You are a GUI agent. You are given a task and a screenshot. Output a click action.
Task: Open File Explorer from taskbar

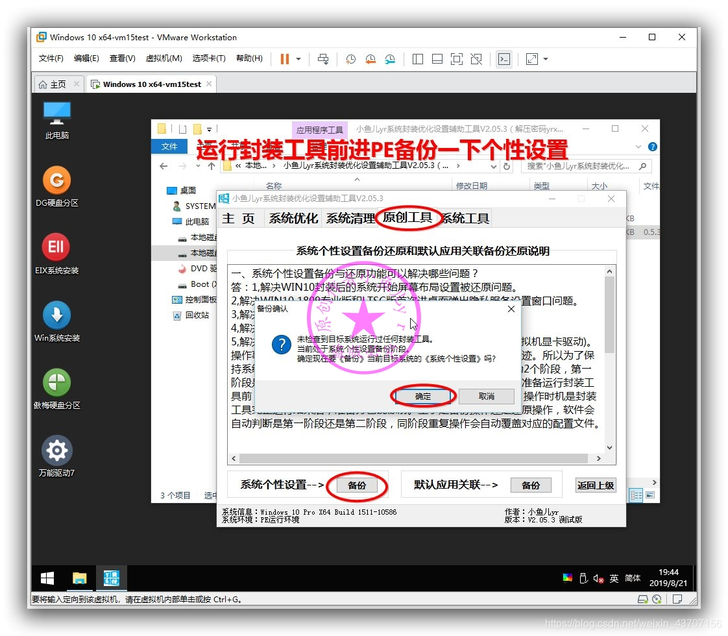(79, 578)
